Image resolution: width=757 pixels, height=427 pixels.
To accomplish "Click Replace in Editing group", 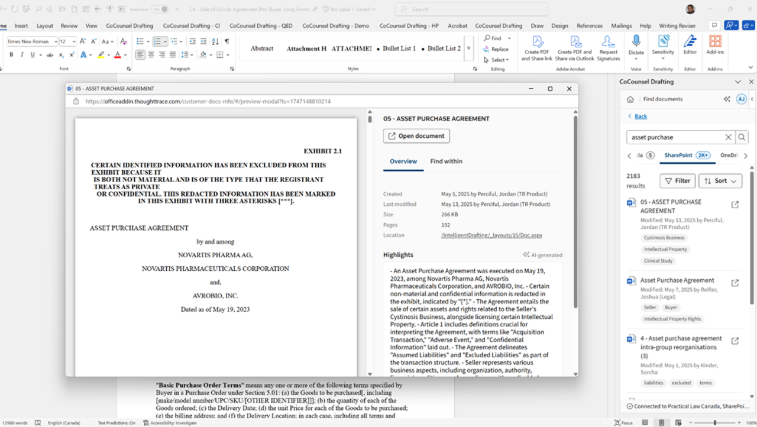I will [496, 49].
